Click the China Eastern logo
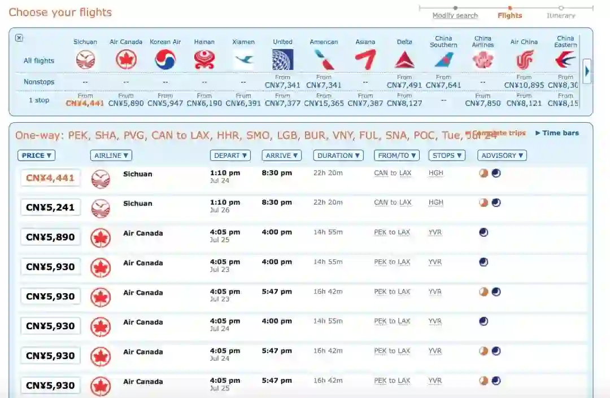This screenshot has height=398, width=610. pos(565,60)
